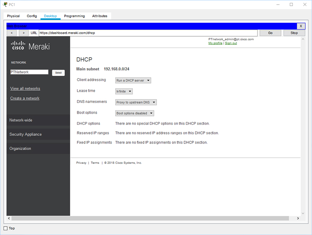This screenshot has height=235, width=312.
Task: Click the Fixed IP assignments label
Action: click(x=94, y=142)
